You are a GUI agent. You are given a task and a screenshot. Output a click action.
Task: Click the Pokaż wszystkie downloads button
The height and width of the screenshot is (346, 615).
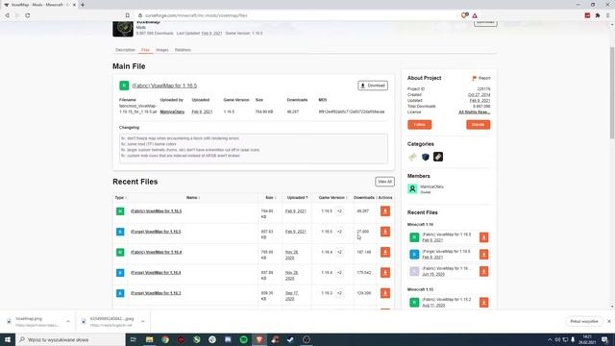tap(584, 321)
